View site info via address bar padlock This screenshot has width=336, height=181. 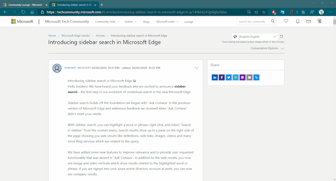pyautogui.click(x=42, y=12)
